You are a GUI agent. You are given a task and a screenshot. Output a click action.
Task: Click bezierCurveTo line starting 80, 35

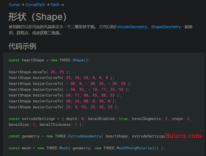pos(63,101)
